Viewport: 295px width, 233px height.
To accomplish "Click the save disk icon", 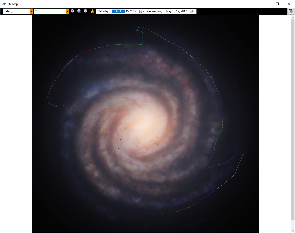I will coord(291,11).
